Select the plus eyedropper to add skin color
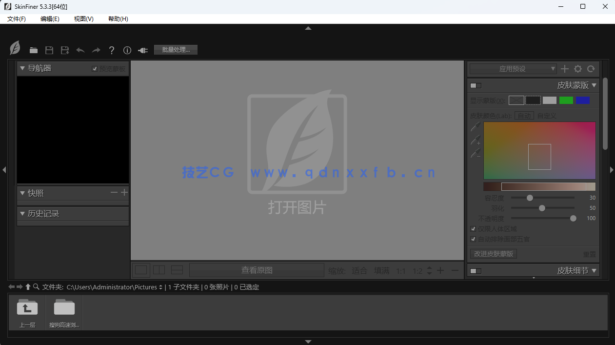 (475, 140)
